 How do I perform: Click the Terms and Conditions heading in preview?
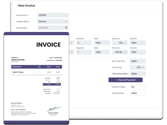click(18, 110)
